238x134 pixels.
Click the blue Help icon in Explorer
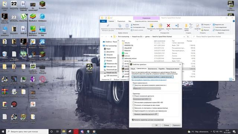click(x=234, y=21)
